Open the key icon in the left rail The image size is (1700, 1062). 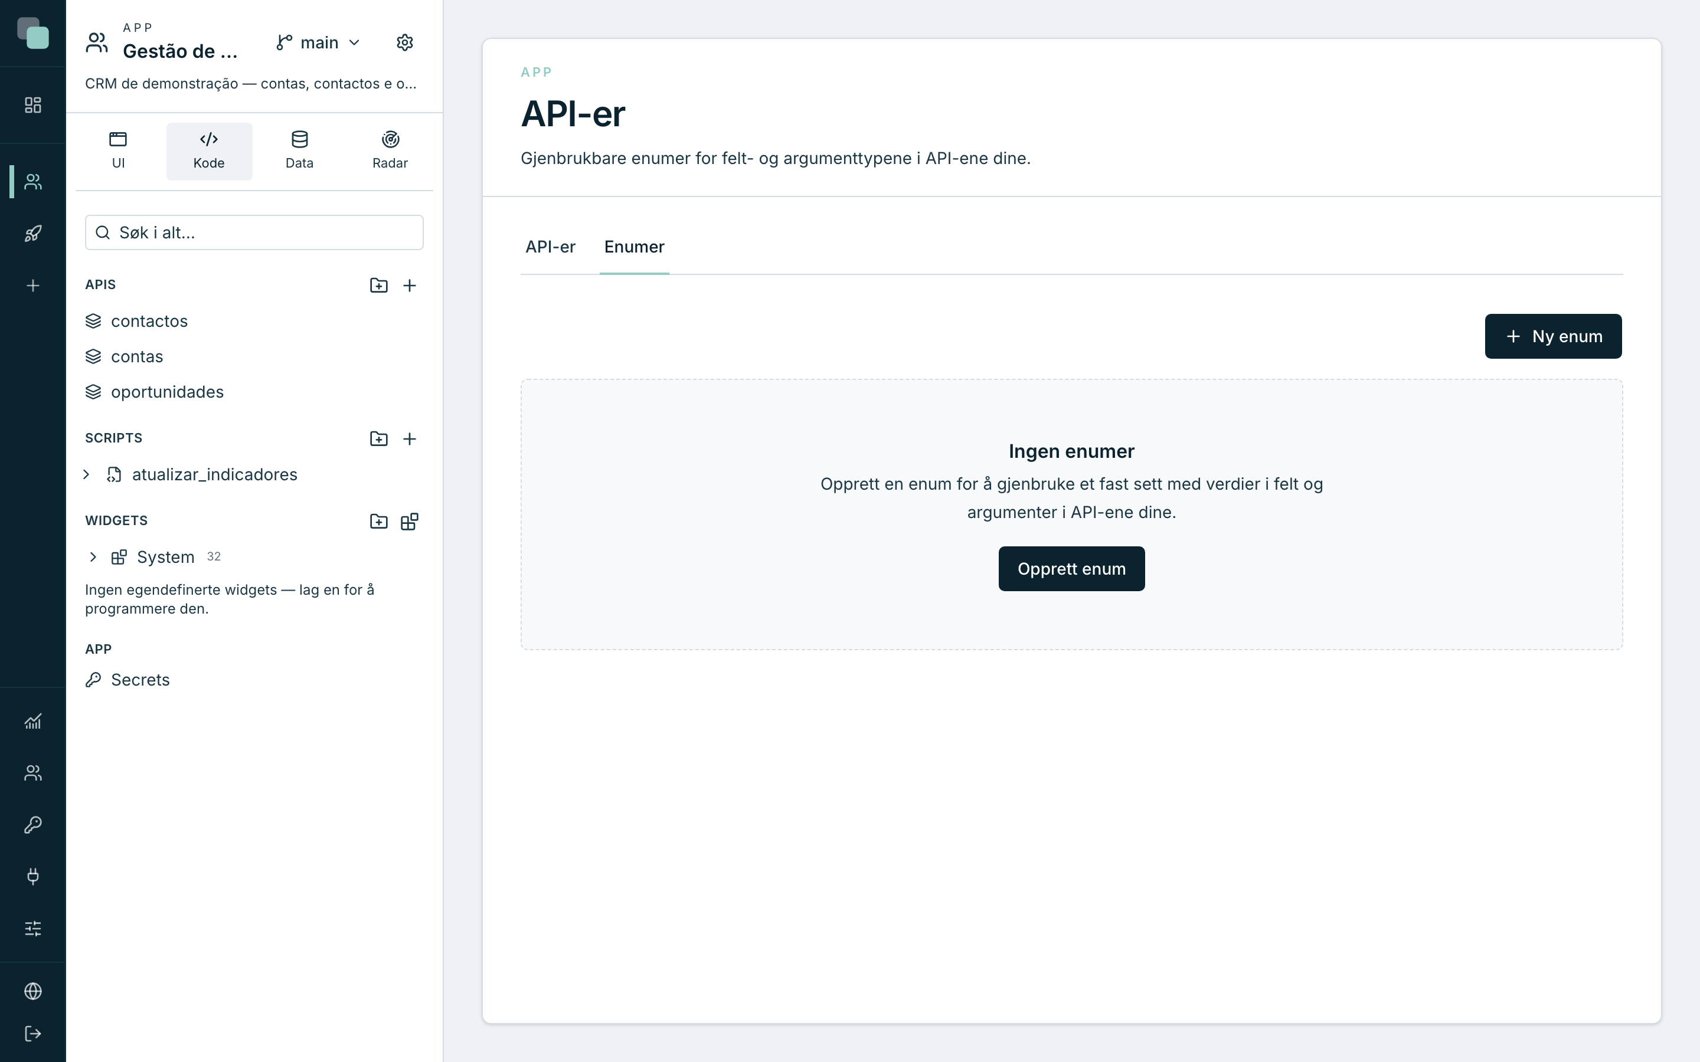pyautogui.click(x=33, y=825)
